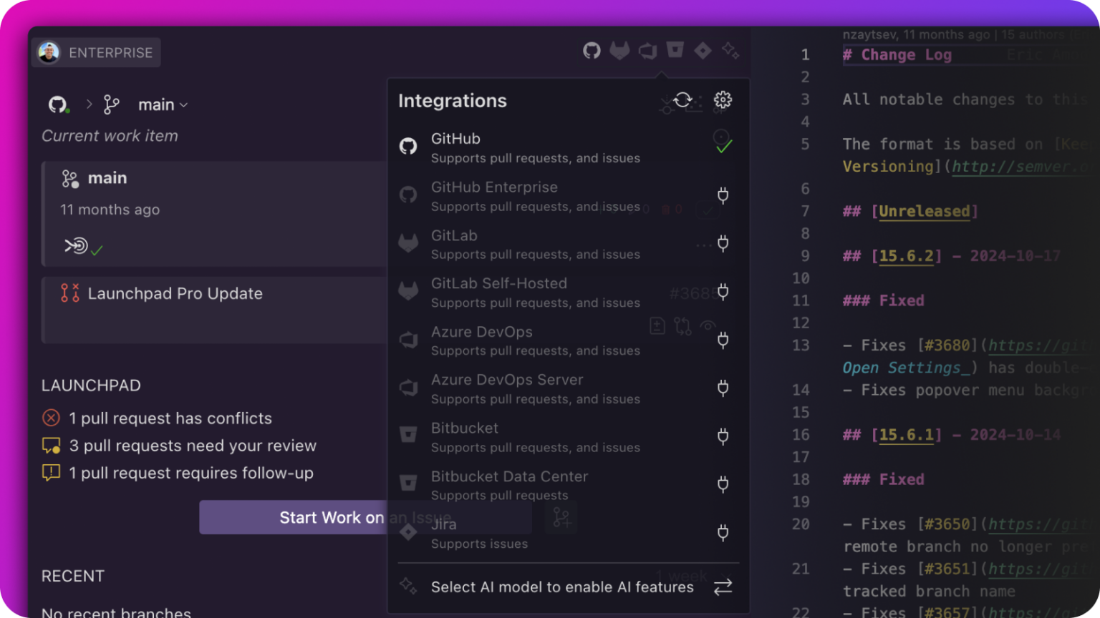This screenshot has width=1100, height=618.
Task: Click the Azure DevOps icon in the toolbar
Action: point(647,50)
